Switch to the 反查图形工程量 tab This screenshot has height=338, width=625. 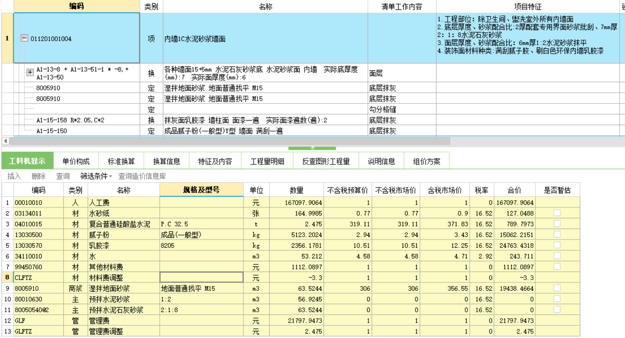point(326,161)
